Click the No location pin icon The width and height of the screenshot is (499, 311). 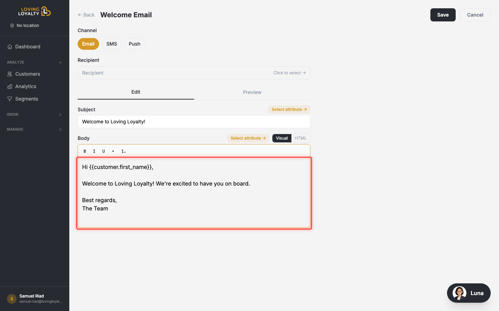pos(12,26)
